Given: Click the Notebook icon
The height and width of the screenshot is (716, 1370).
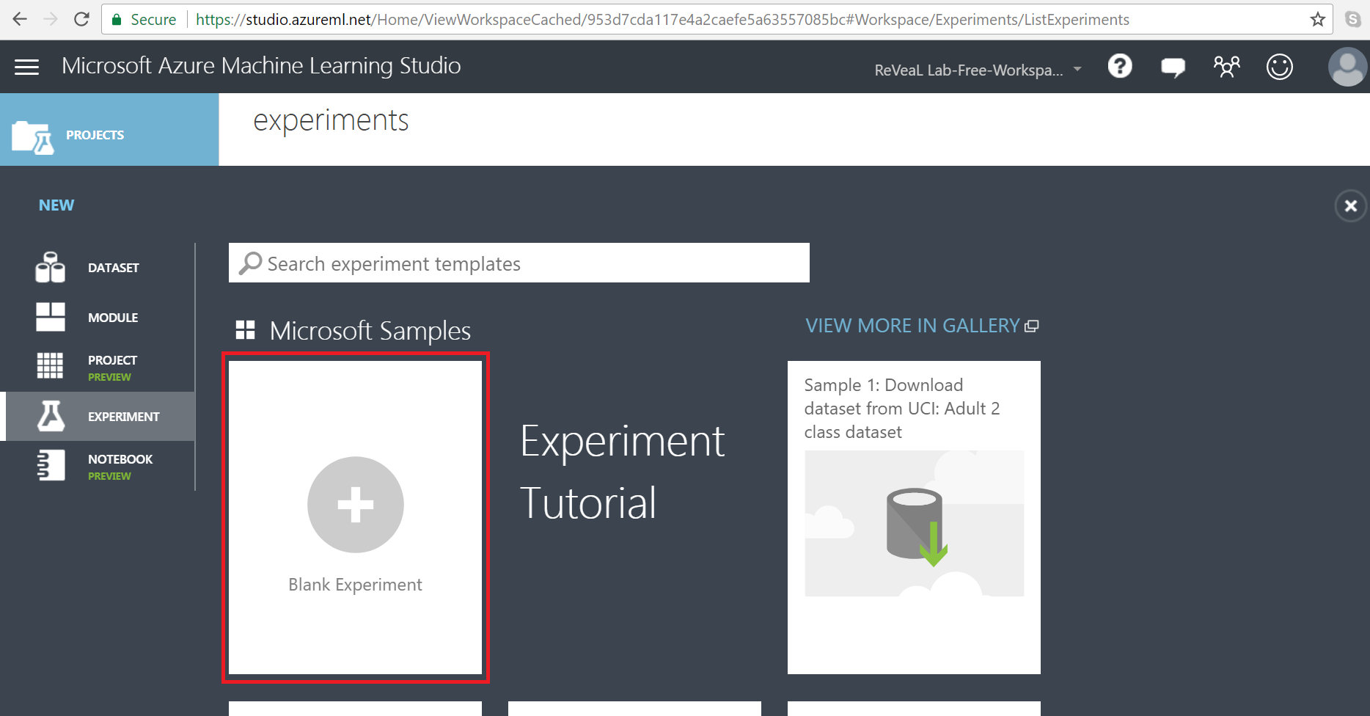Looking at the screenshot, I should click(x=51, y=465).
